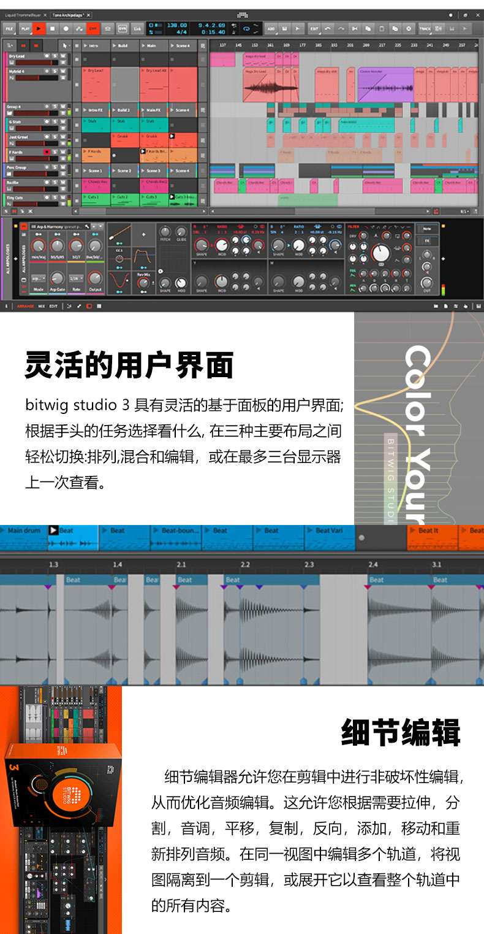Viewport: 484px width, 934px height.
Task: Click the GLIDE knob
Action: [181, 232]
